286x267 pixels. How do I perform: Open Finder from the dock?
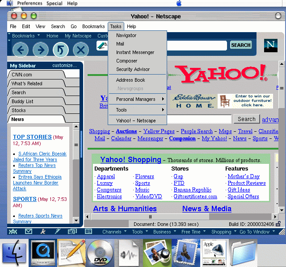tap(14, 253)
